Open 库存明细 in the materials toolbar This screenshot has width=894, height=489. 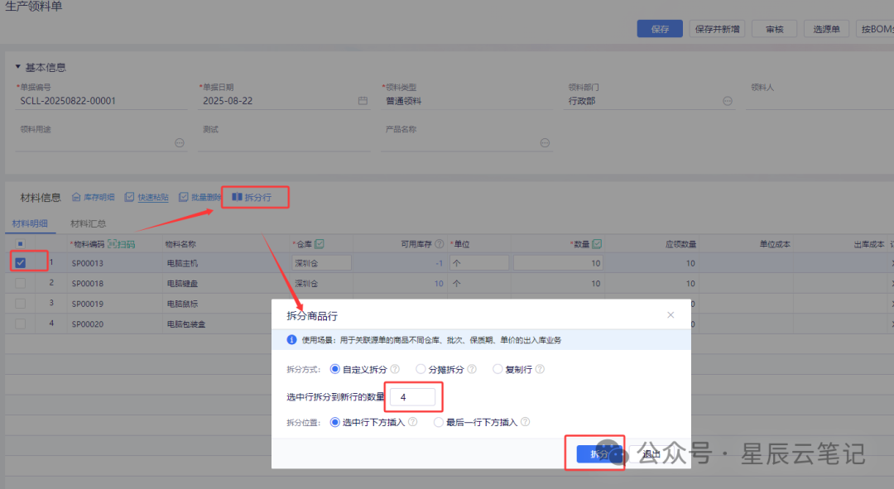pyautogui.click(x=93, y=197)
